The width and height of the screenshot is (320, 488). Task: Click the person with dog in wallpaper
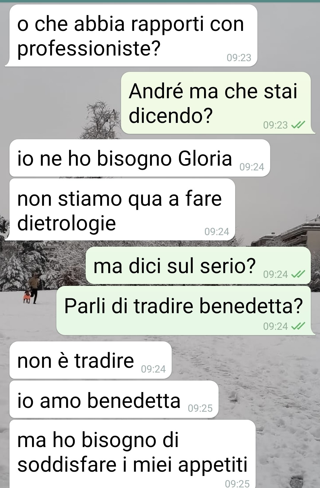coord(31,288)
